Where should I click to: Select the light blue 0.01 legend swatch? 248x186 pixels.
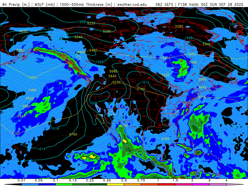(x=30, y=184)
